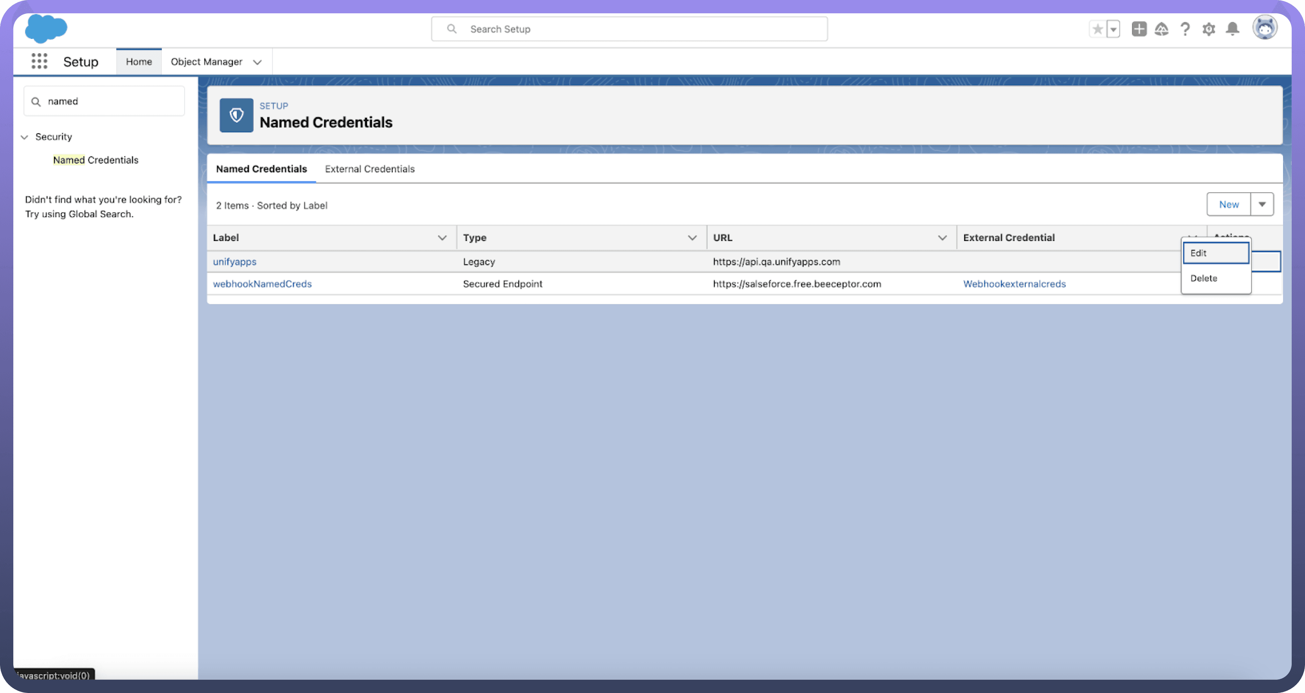1305x693 pixels.
Task: Click the Salesforce cloud logo
Action: [x=46, y=28]
